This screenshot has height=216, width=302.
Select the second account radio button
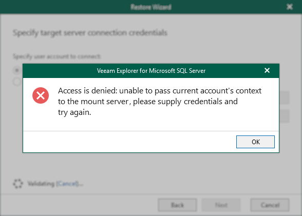click(x=17, y=82)
